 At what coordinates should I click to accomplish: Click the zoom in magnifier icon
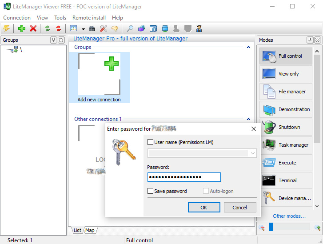point(317,228)
